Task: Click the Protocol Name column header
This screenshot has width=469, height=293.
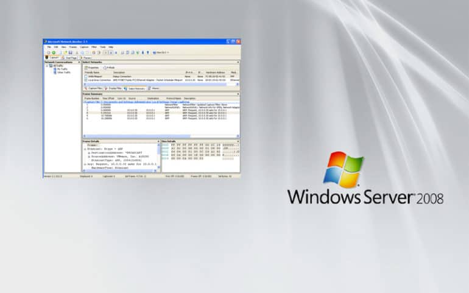Action: point(174,99)
